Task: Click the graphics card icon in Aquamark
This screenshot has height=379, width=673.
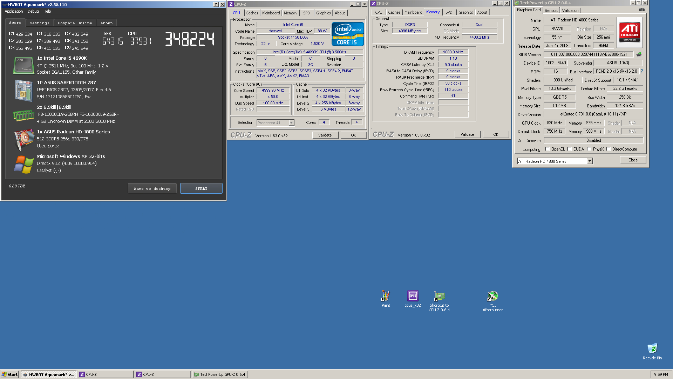Action: point(23,140)
